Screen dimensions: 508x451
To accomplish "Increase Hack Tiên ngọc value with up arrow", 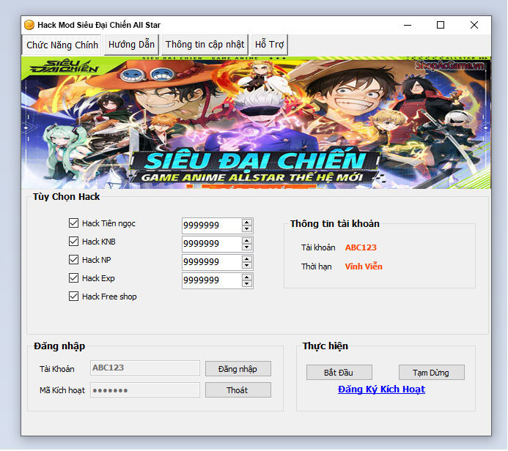I will point(247,223).
